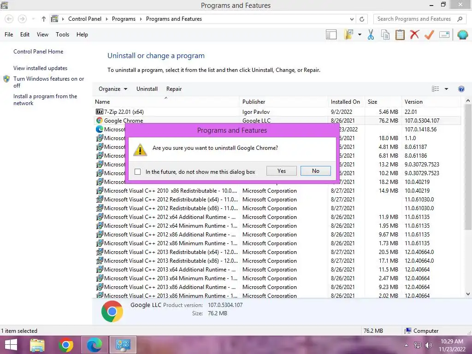
Task: Click the volume speaker tray icon
Action: 428,345
